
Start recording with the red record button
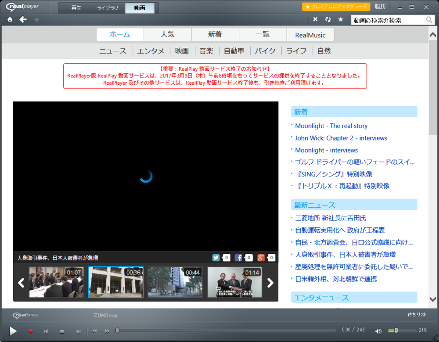[31, 331]
